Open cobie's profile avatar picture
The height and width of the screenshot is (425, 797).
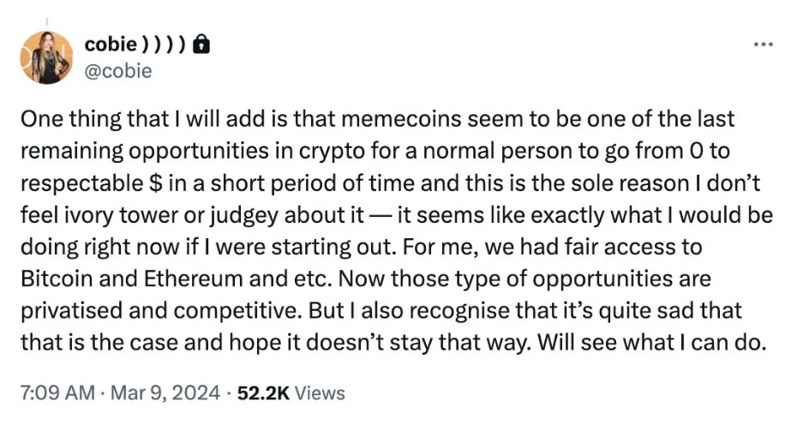tap(48, 57)
